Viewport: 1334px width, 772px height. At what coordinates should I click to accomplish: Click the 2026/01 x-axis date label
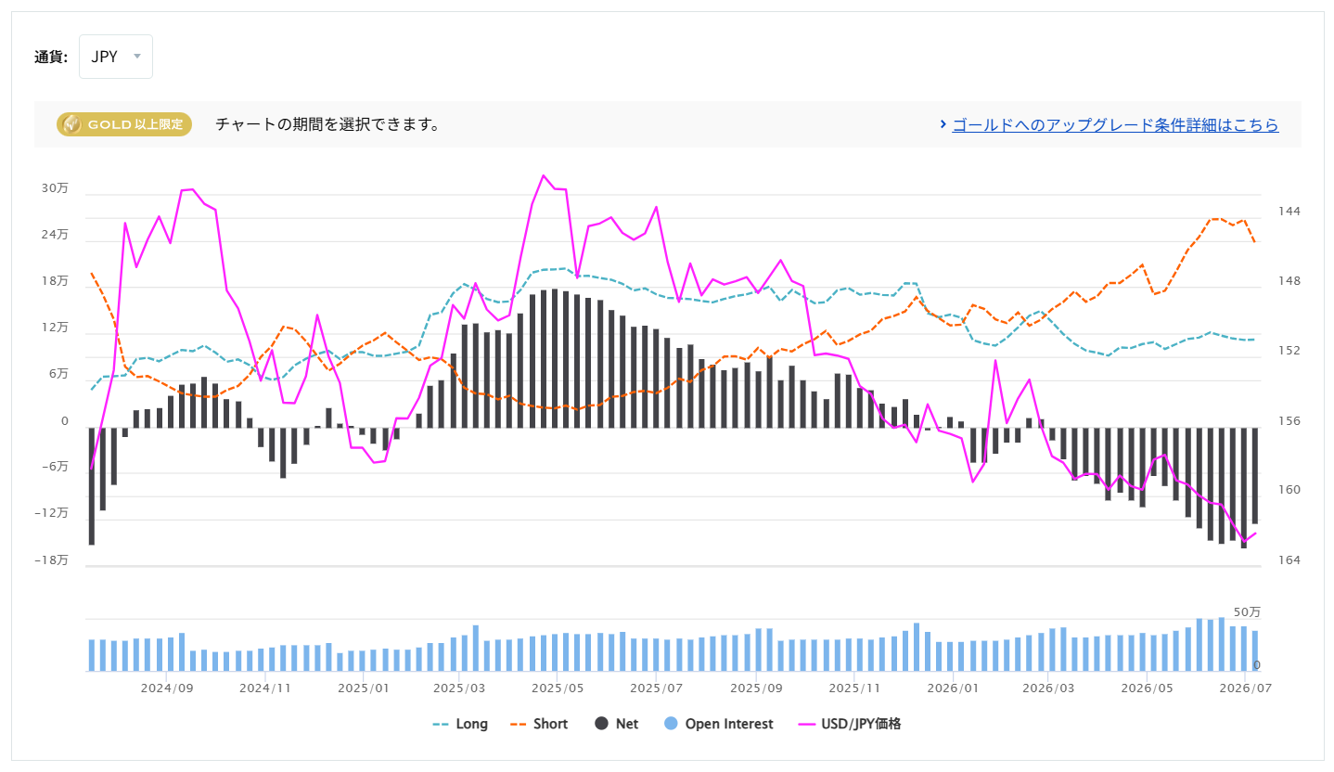[x=952, y=688]
